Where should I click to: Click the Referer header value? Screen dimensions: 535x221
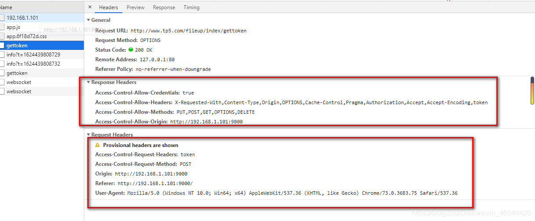pos(155,183)
